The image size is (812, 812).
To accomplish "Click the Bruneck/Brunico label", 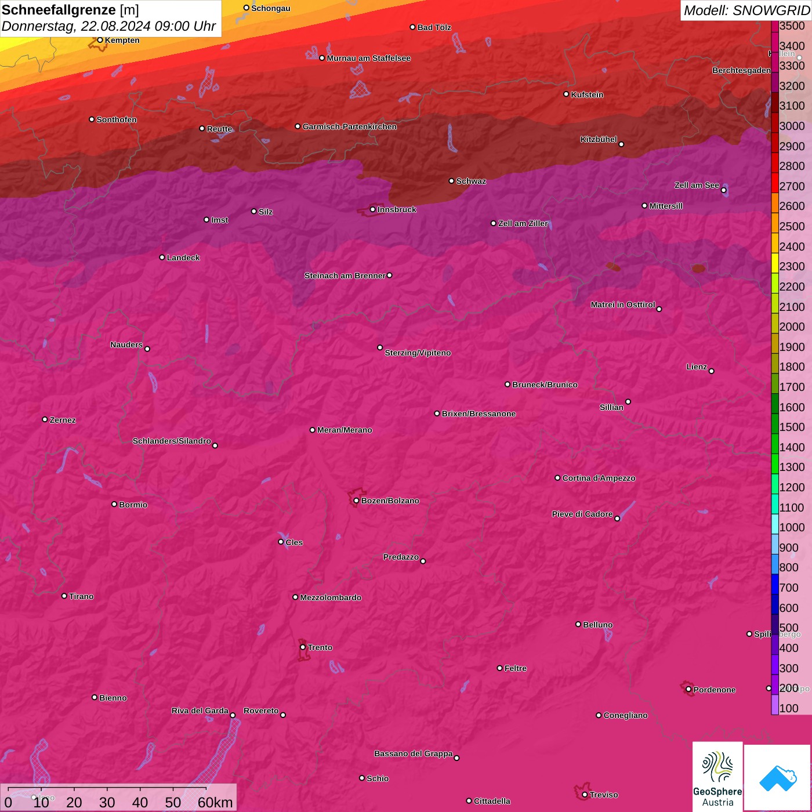I will [545, 385].
